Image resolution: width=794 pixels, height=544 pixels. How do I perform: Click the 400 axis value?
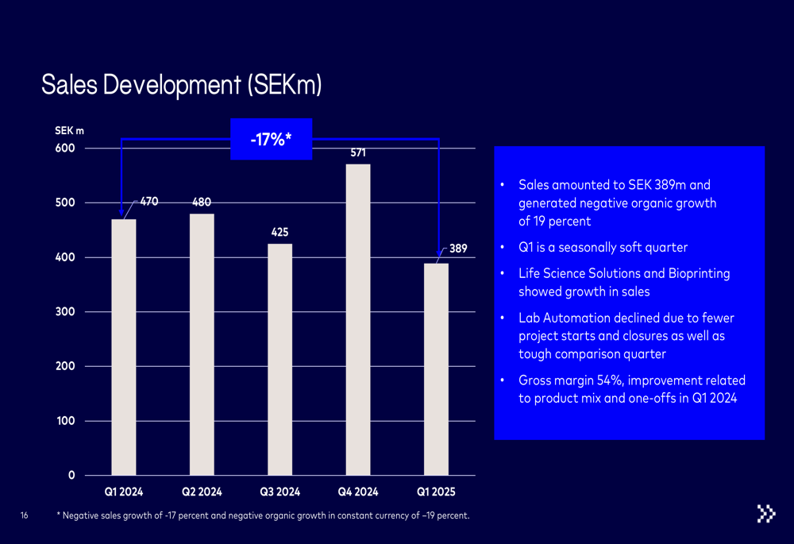(65, 257)
